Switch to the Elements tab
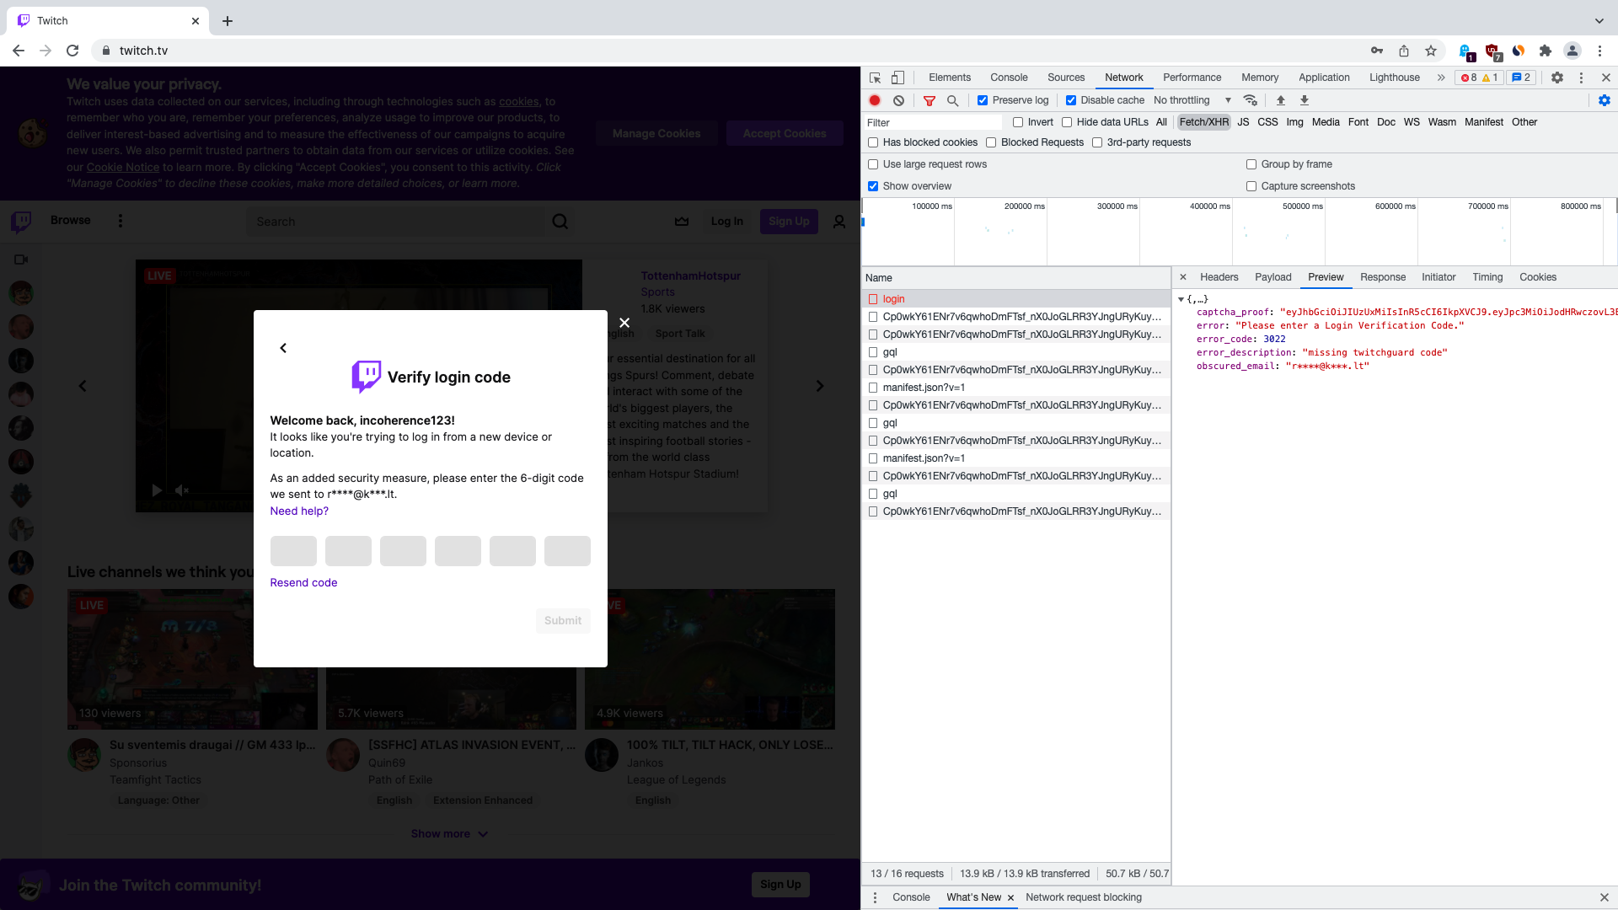1618x910 pixels. pyautogui.click(x=950, y=78)
